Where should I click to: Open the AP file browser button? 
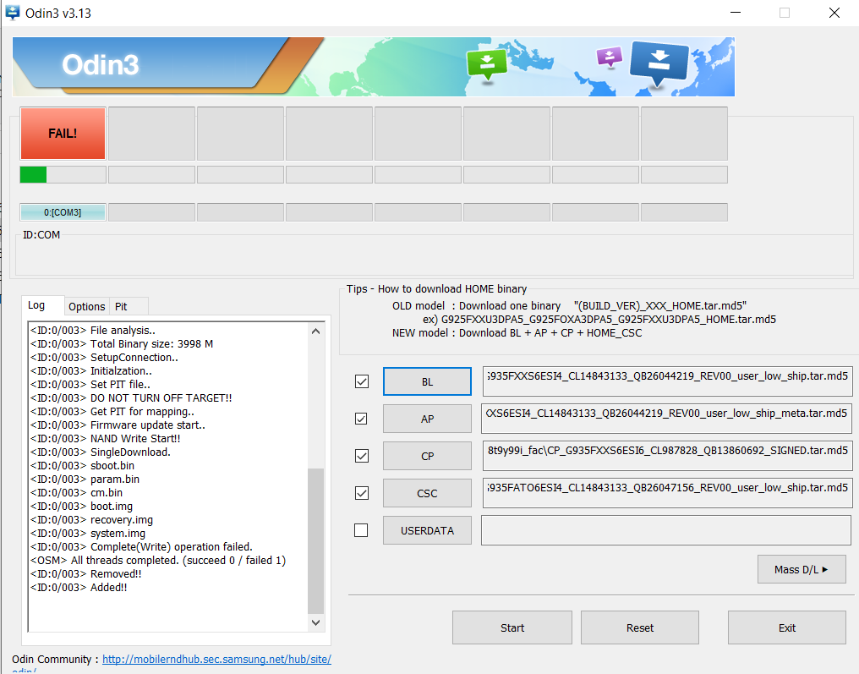427,419
